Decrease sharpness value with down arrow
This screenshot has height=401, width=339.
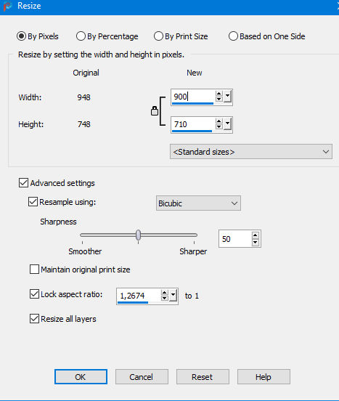point(255,242)
